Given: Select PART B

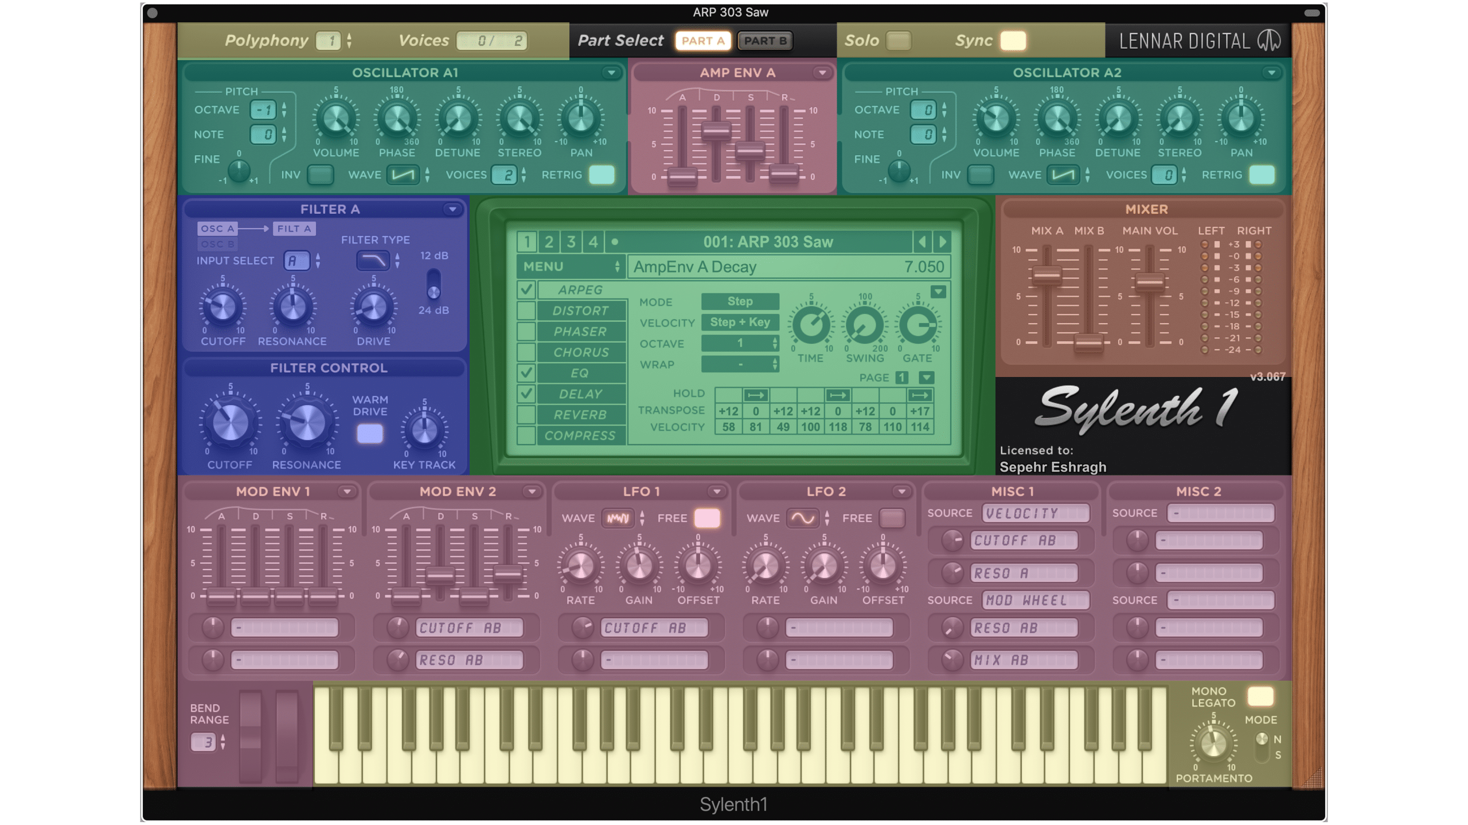Looking at the screenshot, I should (x=765, y=41).
